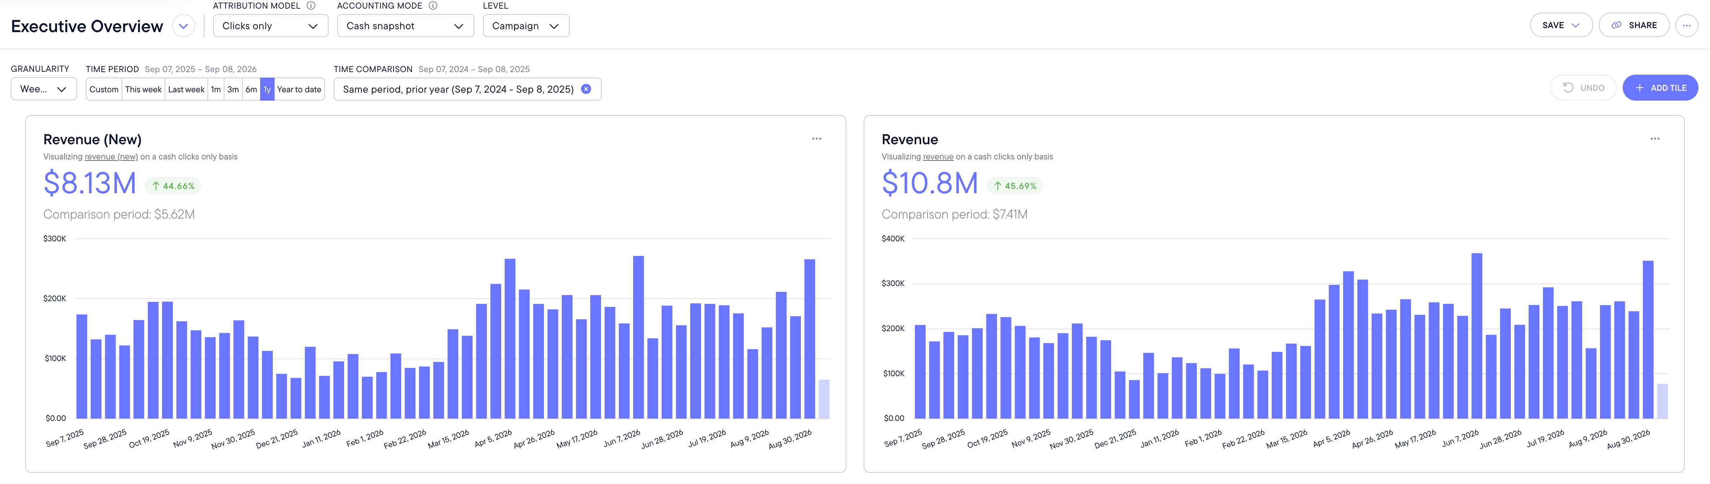Click Comparison period: $7.41M text
This screenshot has height=484, width=1710.
[955, 215]
